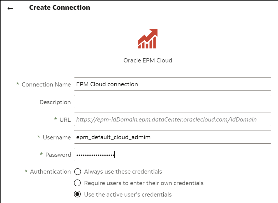Click the Password field
Viewport: 278px width, 203px height.
(x=173, y=155)
